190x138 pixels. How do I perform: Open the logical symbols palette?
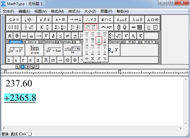click(91, 19)
